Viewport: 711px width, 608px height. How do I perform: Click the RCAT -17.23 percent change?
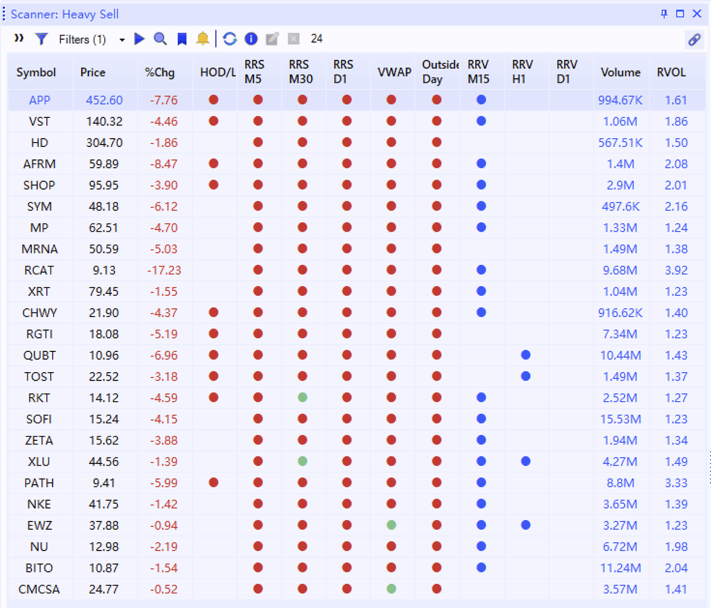[x=164, y=270]
